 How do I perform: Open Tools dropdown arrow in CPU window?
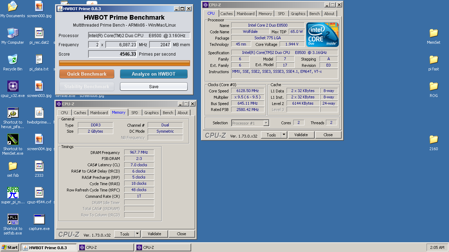tap(284, 135)
